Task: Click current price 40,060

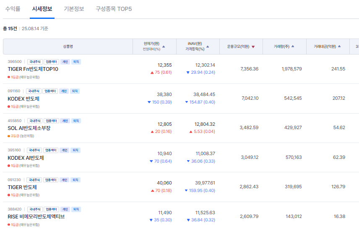Action: [164, 183]
